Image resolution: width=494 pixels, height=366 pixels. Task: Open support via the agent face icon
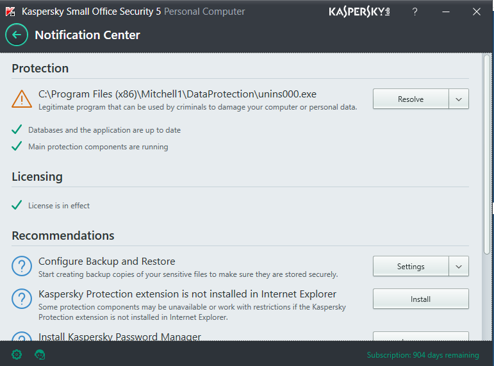pyautogui.click(x=40, y=354)
